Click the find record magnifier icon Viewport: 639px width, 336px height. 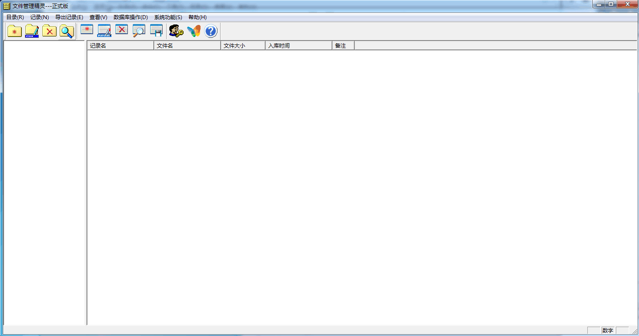[x=139, y=31]
